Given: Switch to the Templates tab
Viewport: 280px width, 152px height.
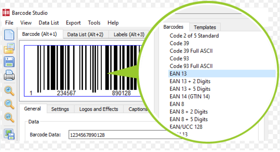Looking at the screenshot, I should pyautogui.click(x=205, y=27).
